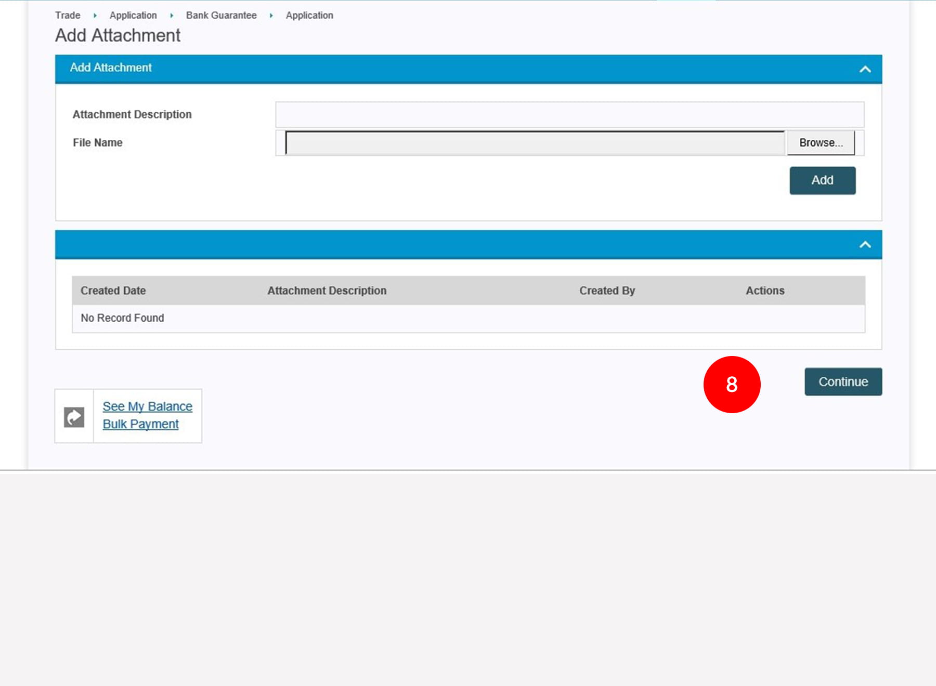Focus the Attachment Description text field

(569, 114)
